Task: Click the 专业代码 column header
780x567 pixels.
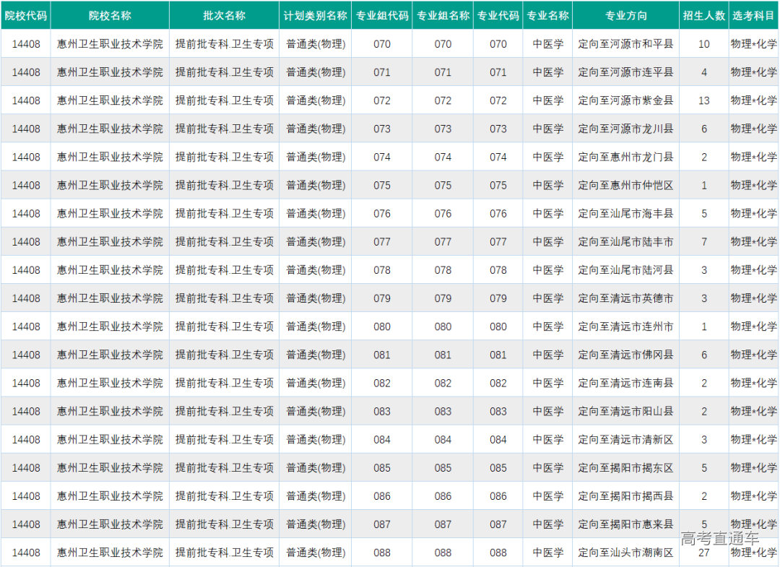Action: click(498, 15)
